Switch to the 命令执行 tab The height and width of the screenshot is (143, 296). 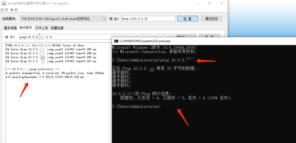(x=26, y=28)
